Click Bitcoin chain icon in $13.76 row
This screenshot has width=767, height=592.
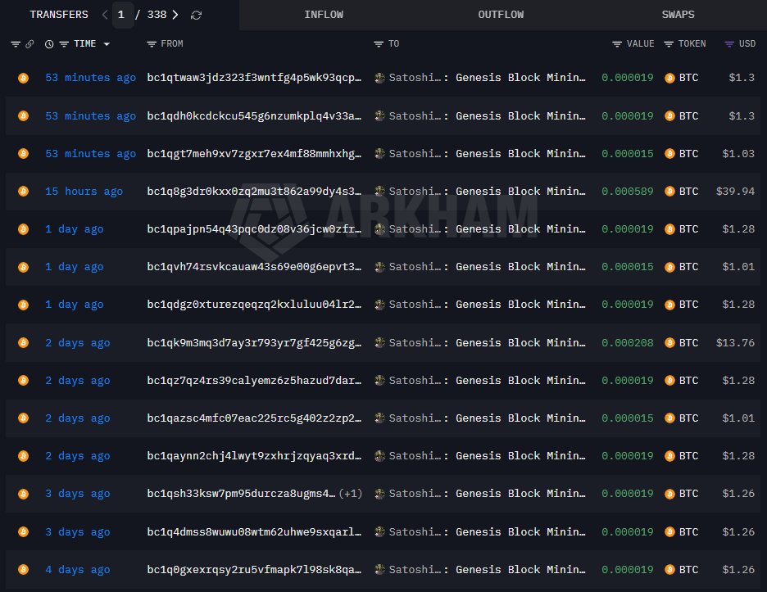pyautogui.click(x=23, y=343)
